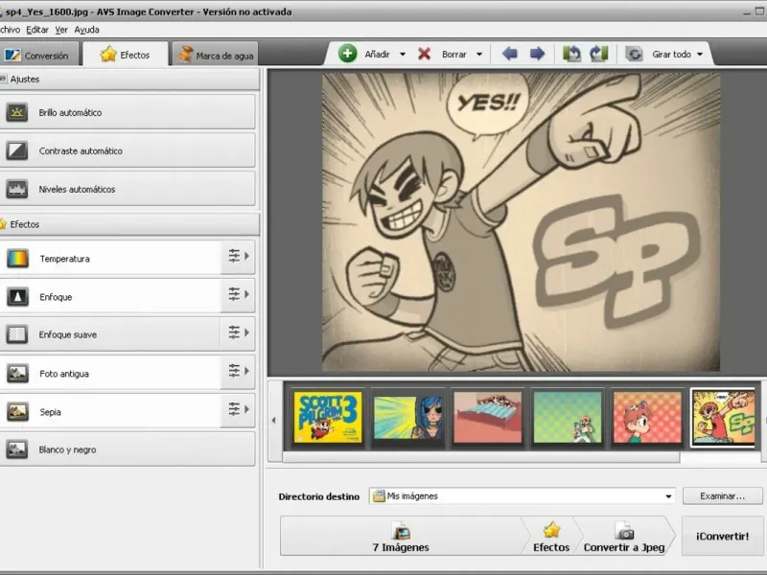The height and width of the screenshot is (575, 767).
Task: Open the Ayuda menu
Action: [x=86, y=30]
